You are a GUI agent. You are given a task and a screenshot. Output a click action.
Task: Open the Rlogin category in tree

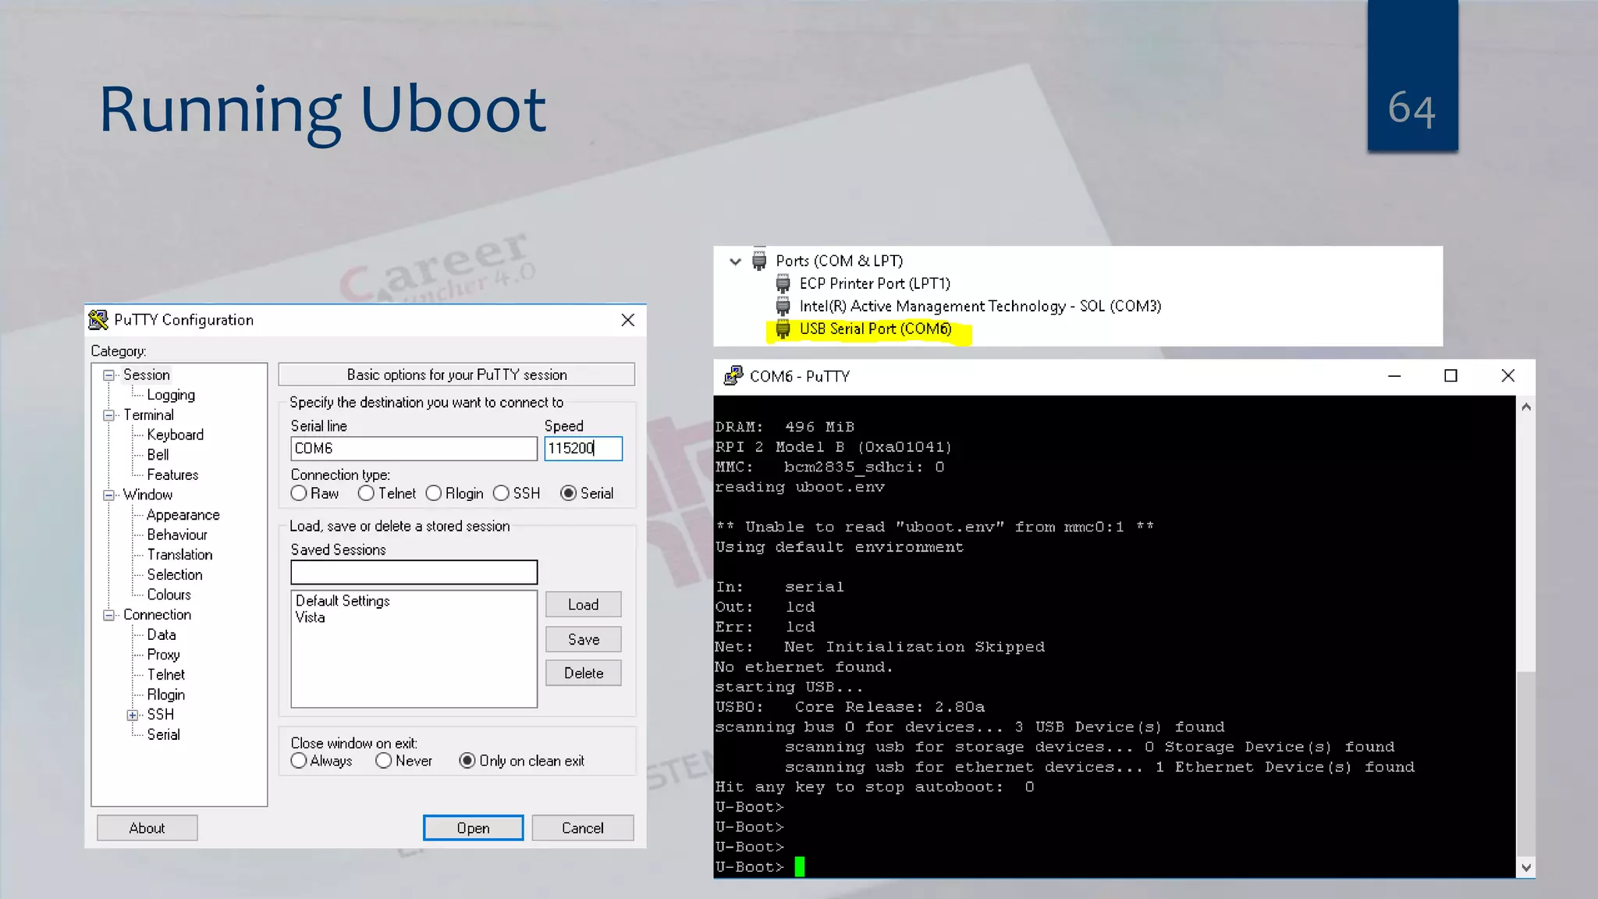tap(166, 695)
